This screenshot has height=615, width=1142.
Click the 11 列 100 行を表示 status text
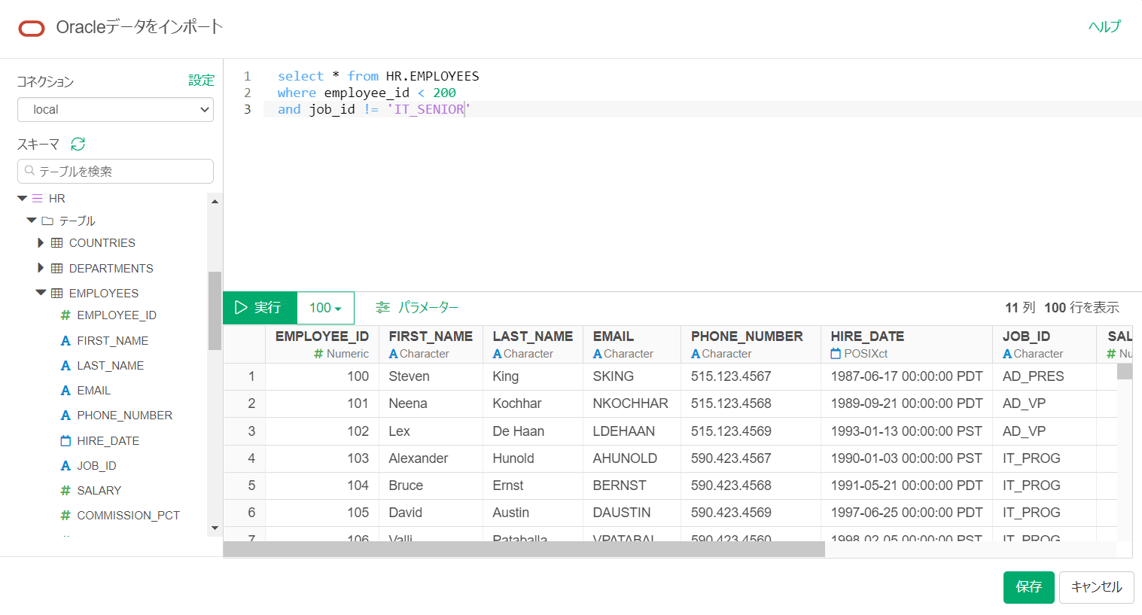[1061, 308]
